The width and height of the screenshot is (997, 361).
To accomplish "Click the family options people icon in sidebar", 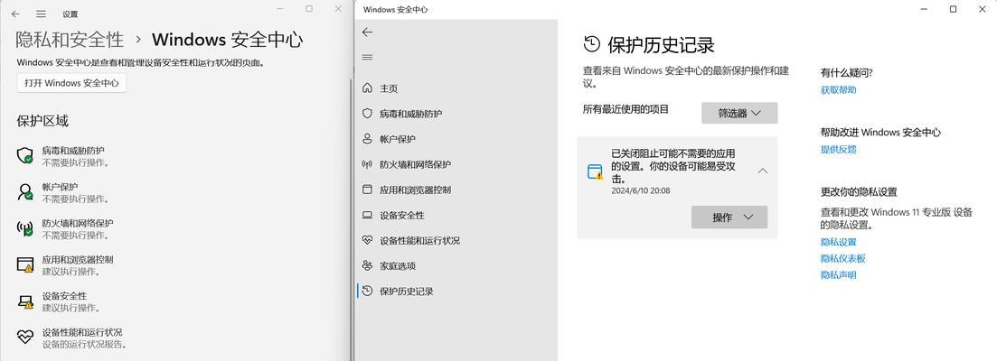I will click(367, 266).
